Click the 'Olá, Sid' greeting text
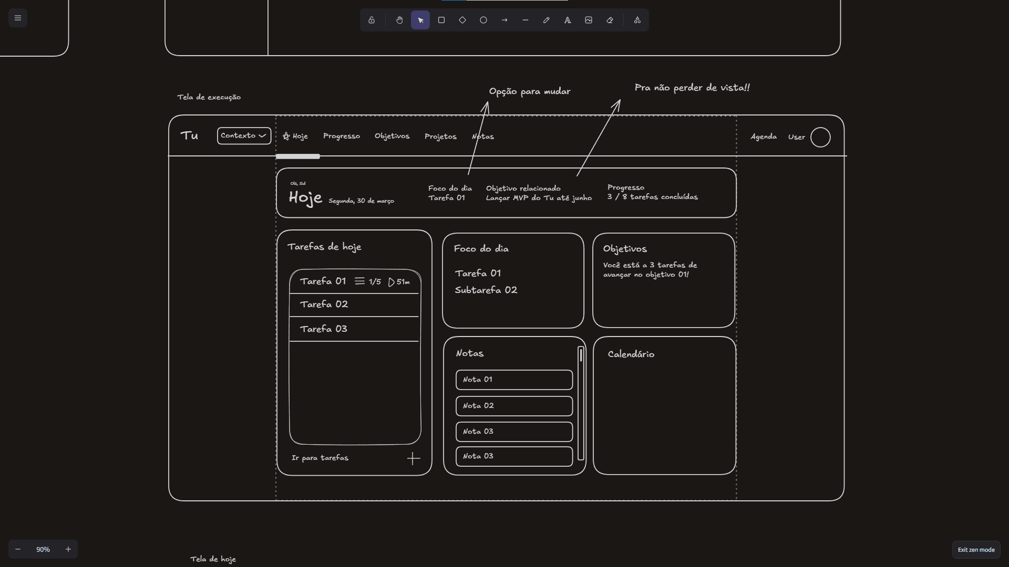 point(297,183)
